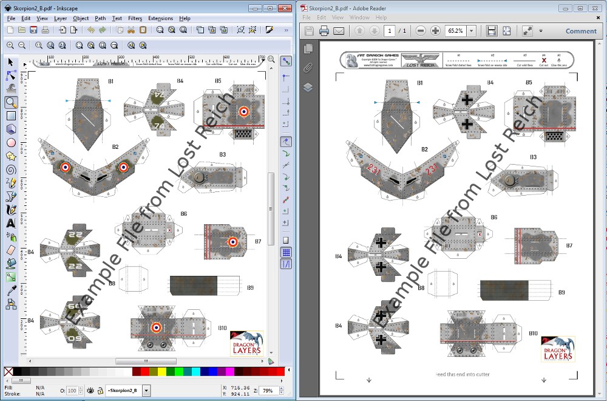607x401 pixels.
Task: Open Attachments paperclip panel in Reader
Action: (308, 67)
